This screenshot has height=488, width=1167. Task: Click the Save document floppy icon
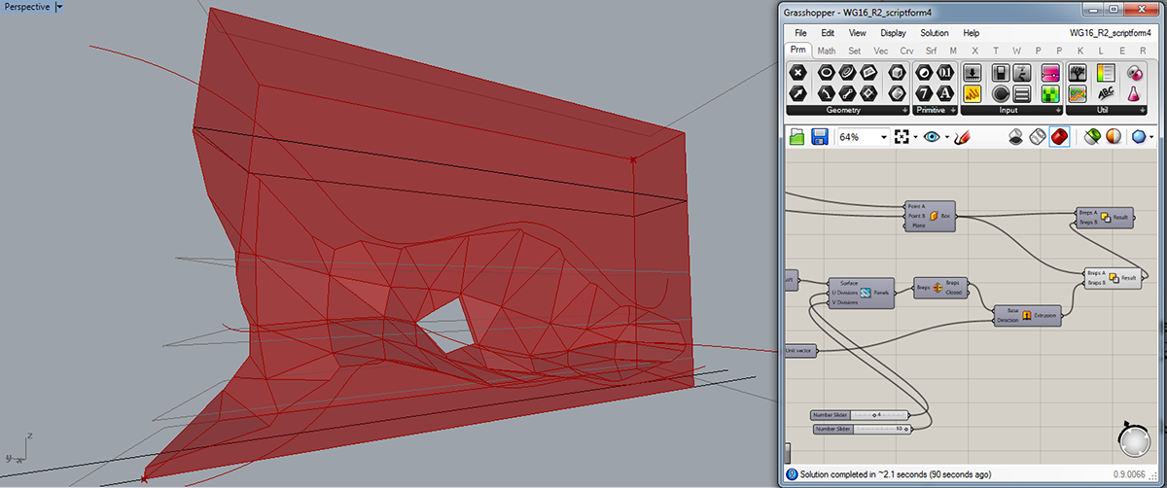(821, 137)
